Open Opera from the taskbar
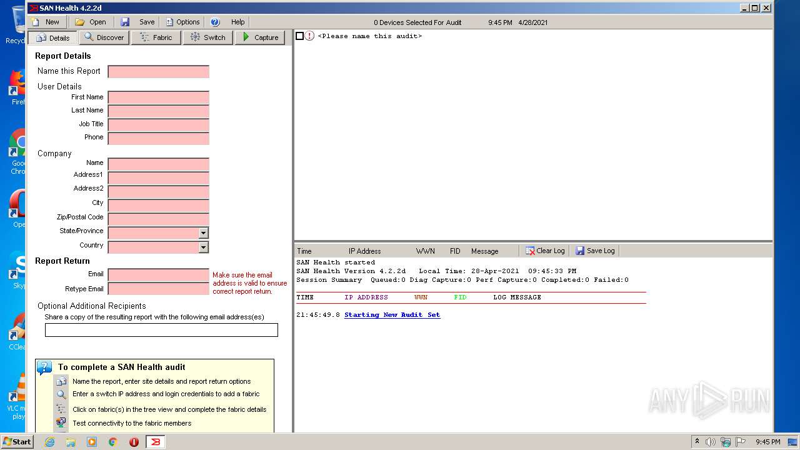The width and height of the screenshot is (800, 450). (134, 442)
